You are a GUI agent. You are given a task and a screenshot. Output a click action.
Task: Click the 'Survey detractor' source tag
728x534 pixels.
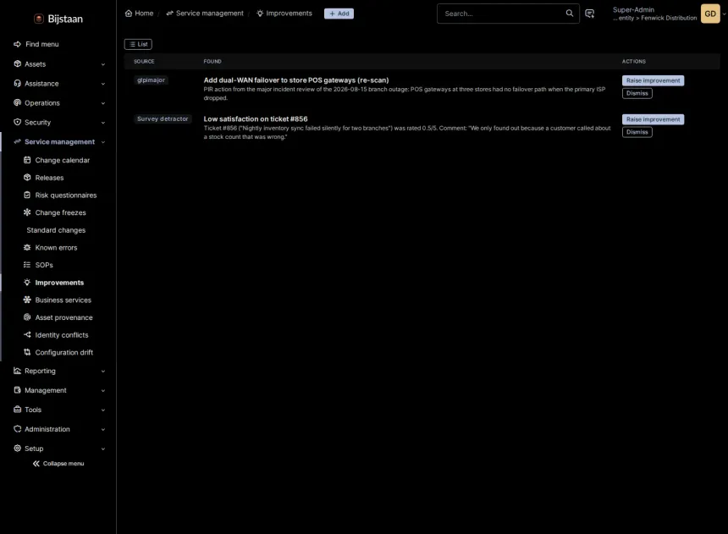click(163, 118)
